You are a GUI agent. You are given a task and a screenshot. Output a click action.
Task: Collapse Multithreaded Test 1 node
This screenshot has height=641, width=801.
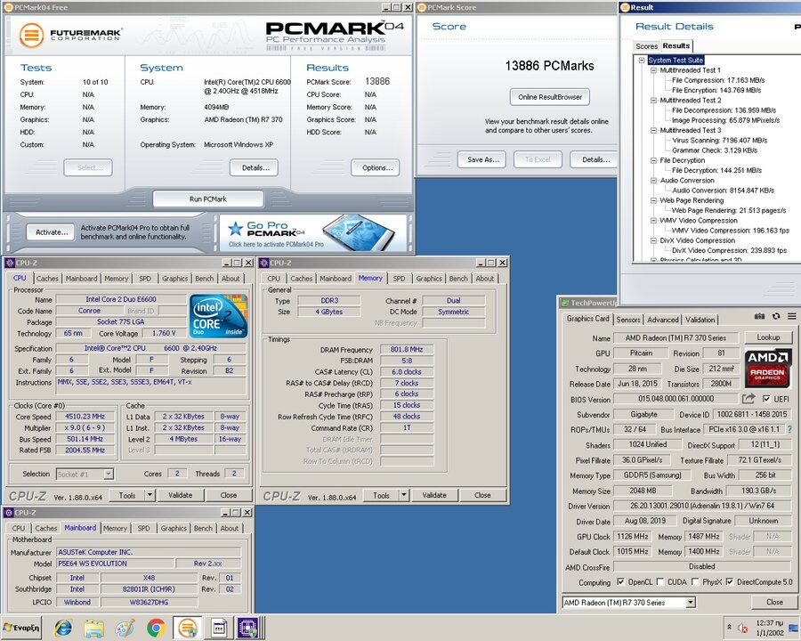click(x=653, y=70)
